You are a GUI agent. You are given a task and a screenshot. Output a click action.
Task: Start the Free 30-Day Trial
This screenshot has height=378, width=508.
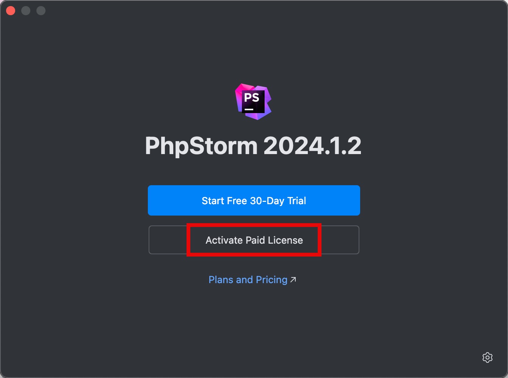coord(254,200)
